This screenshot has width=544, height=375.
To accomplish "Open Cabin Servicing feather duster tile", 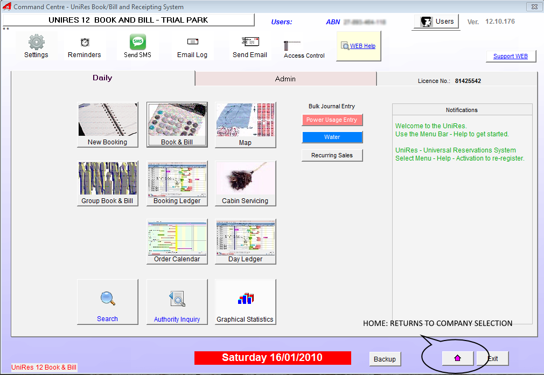I will 245,184.
